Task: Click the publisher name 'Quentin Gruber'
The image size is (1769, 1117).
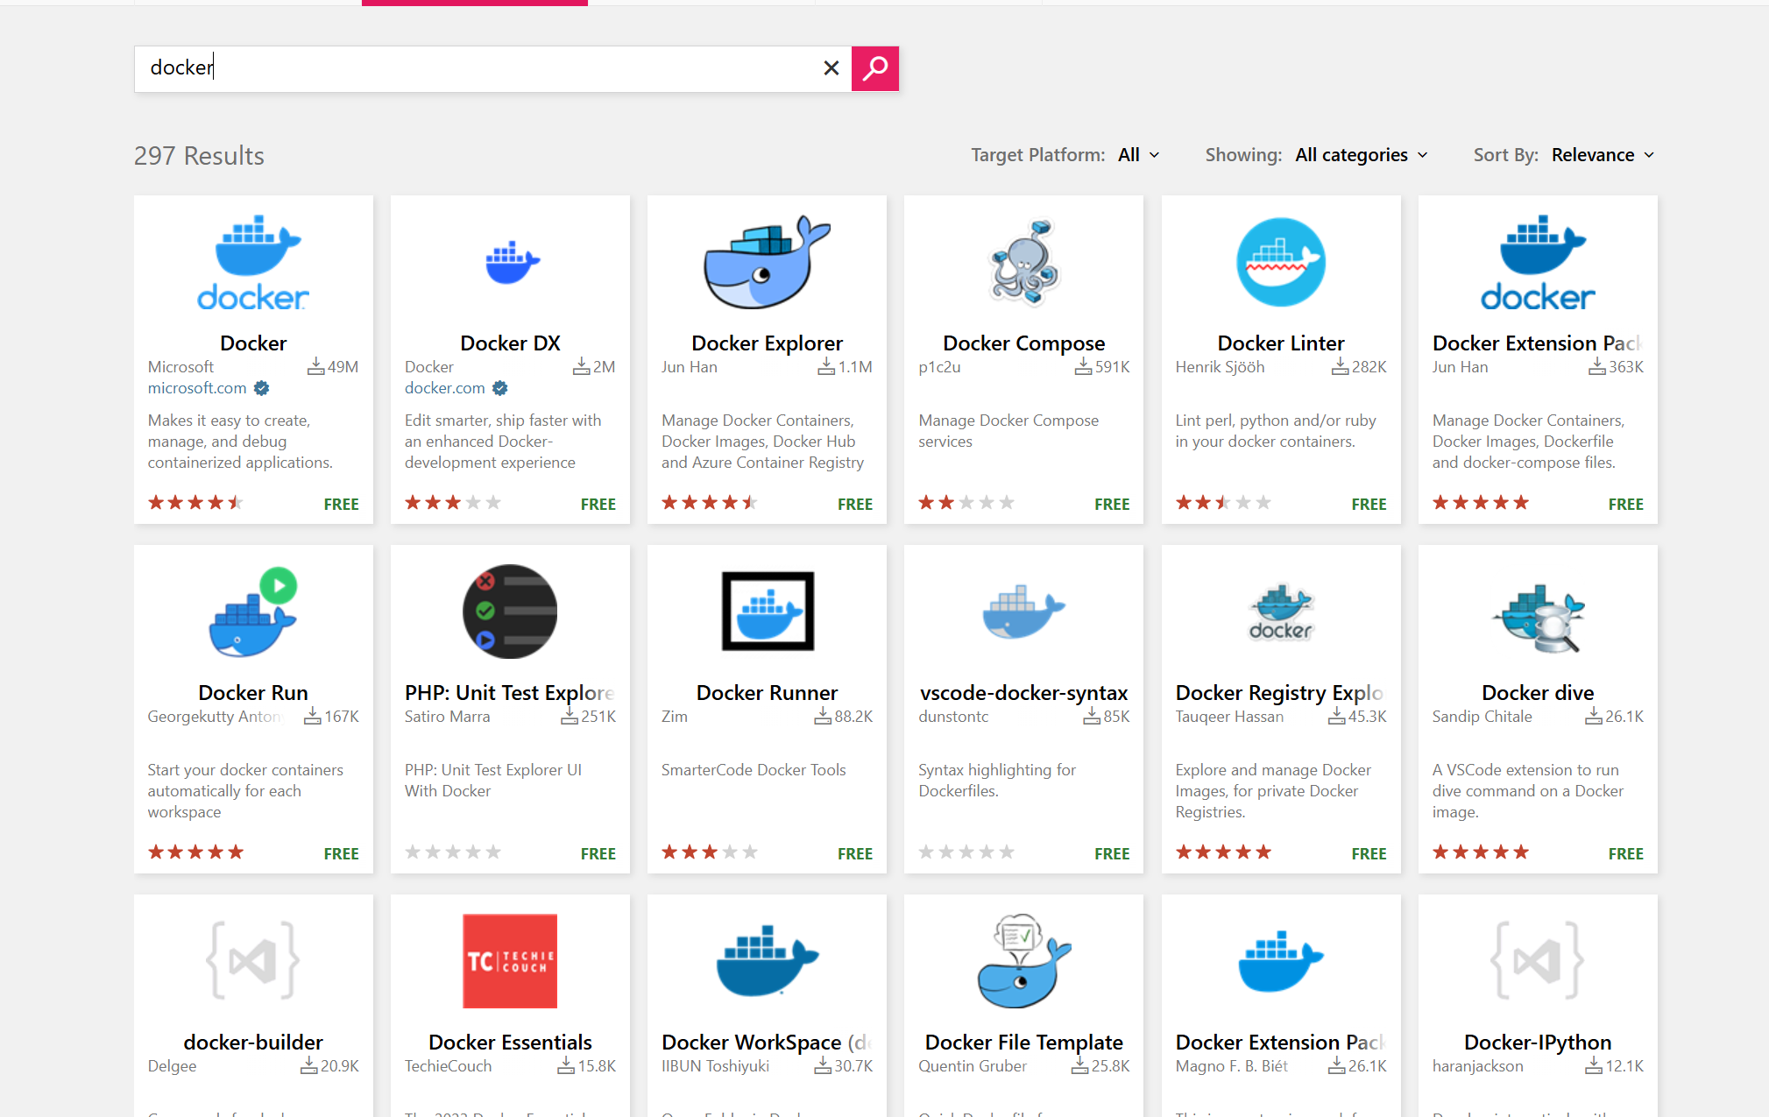Action: tap(973, 1066)
